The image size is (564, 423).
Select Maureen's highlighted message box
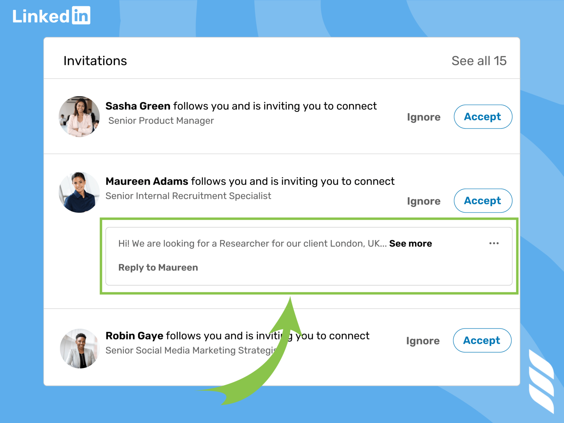[x=308, y=256]
